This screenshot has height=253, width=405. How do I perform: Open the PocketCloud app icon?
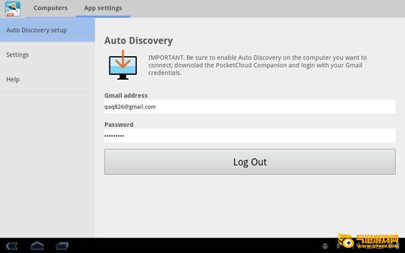click(12, 9)
